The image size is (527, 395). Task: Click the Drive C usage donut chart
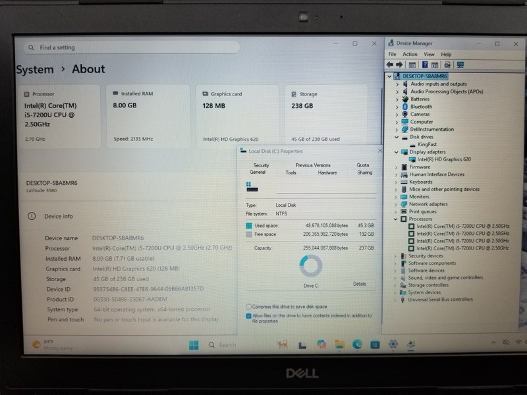[310, 266]
